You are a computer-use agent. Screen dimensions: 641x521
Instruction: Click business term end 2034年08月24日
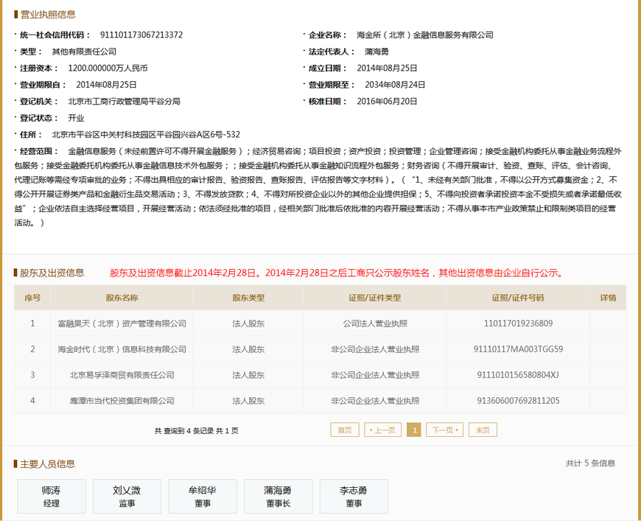[x=395, y=85]
